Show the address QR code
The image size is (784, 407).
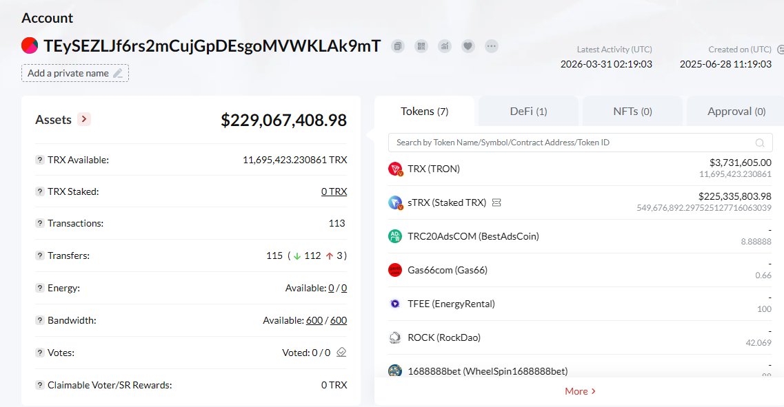[421, 46]
